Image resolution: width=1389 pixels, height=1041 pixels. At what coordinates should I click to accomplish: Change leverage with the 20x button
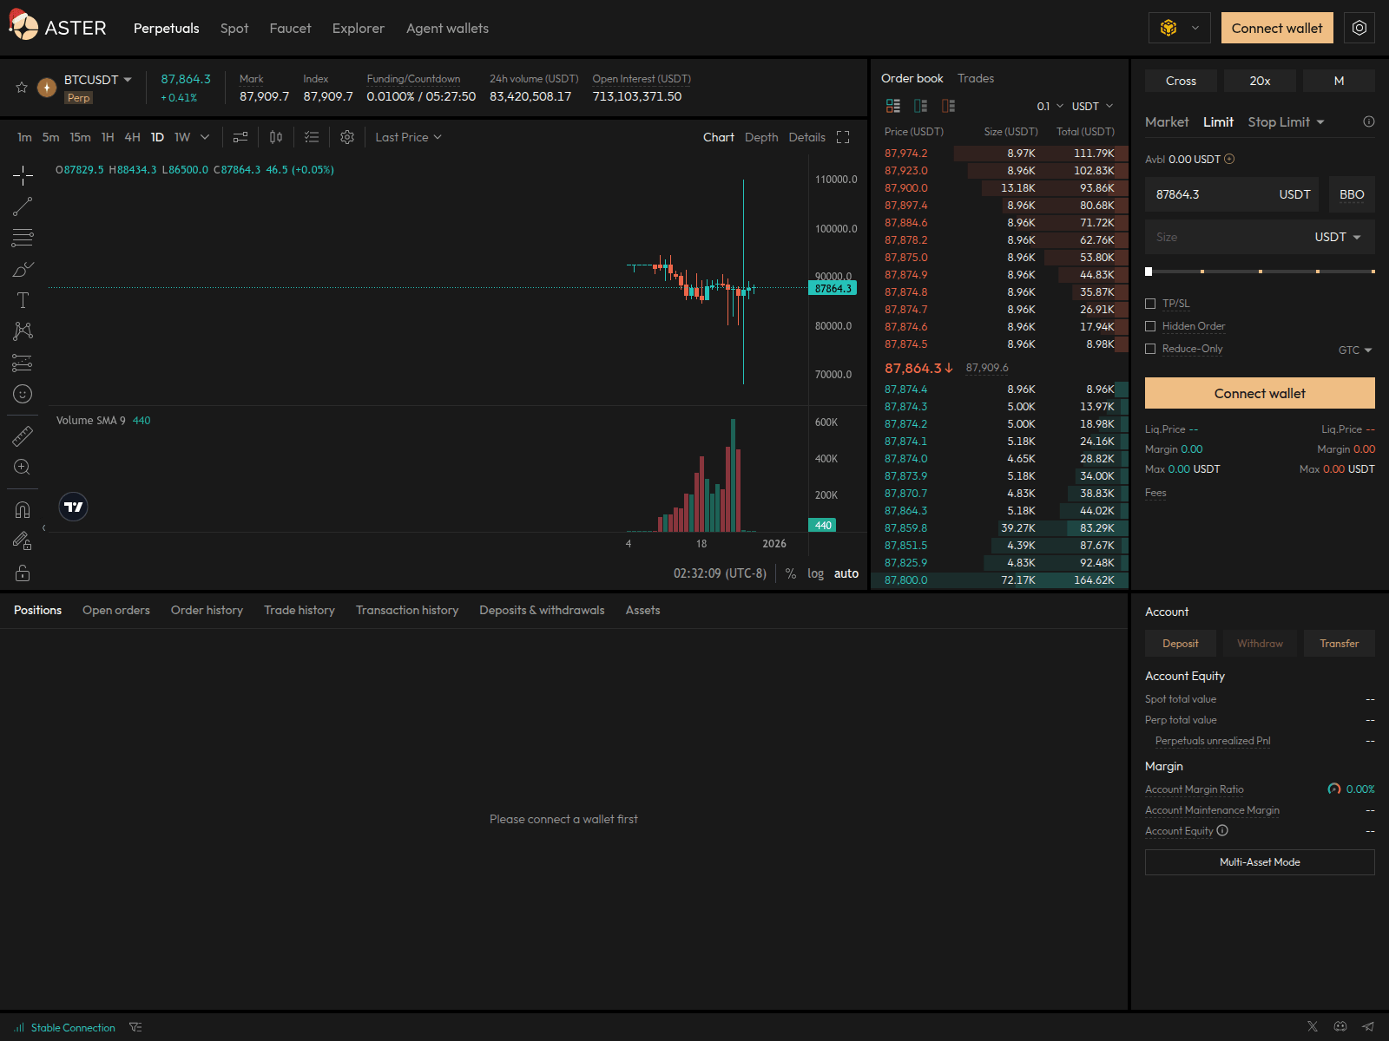1260,81
